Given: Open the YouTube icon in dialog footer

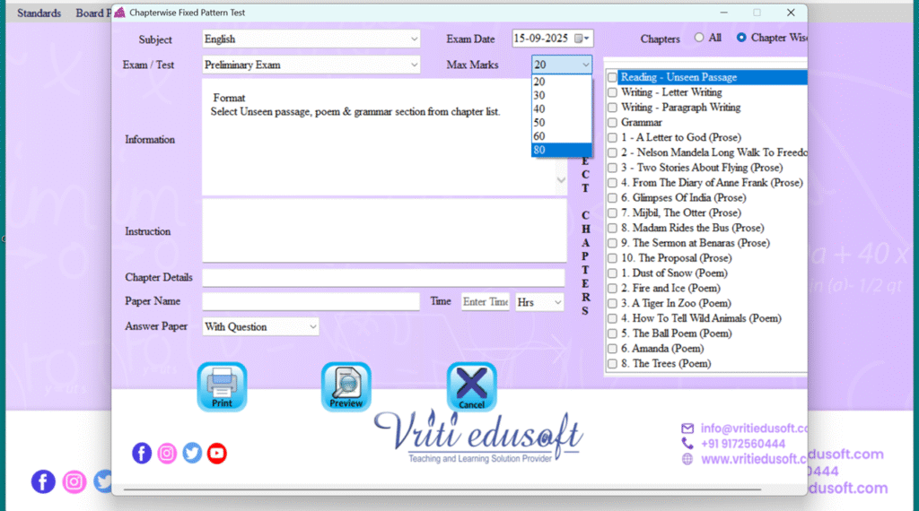Looking at the screenshot, I should tap(217, 454).
